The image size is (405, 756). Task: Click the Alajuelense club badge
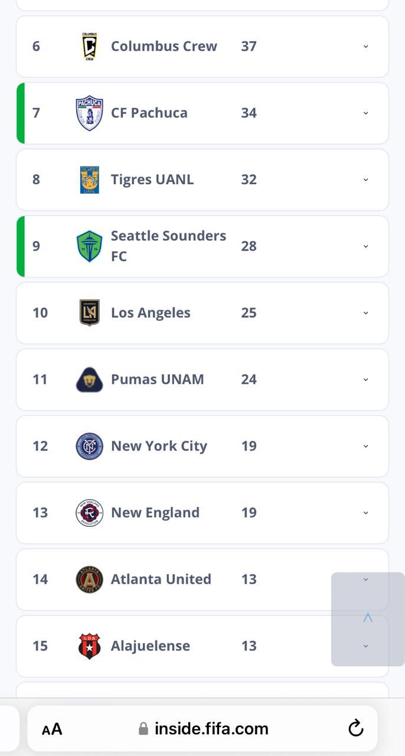pyautogui.click(x=89, y=646)
